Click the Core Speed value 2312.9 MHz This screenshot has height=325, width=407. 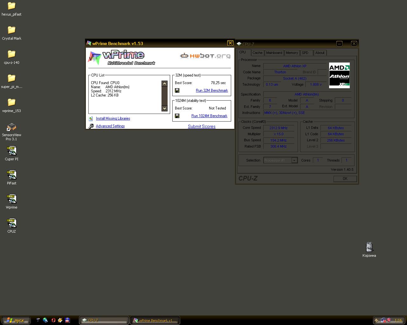click(279, 128)
